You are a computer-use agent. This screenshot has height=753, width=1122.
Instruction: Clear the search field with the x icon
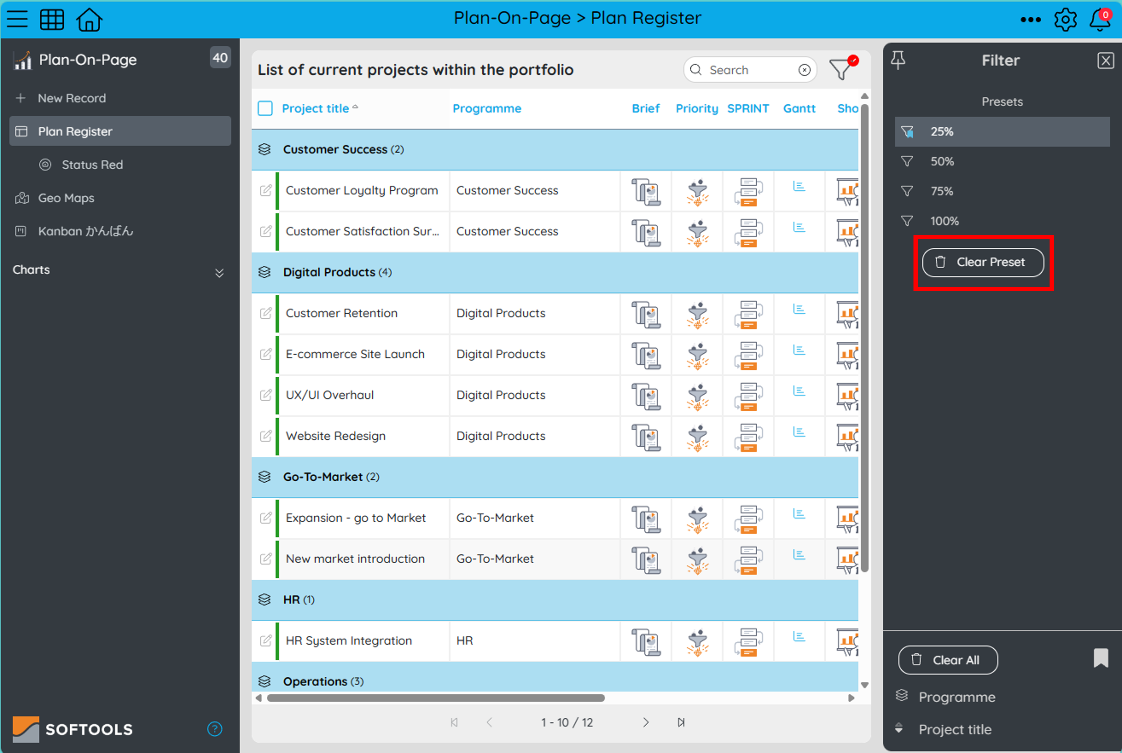(x=805, y=70)
